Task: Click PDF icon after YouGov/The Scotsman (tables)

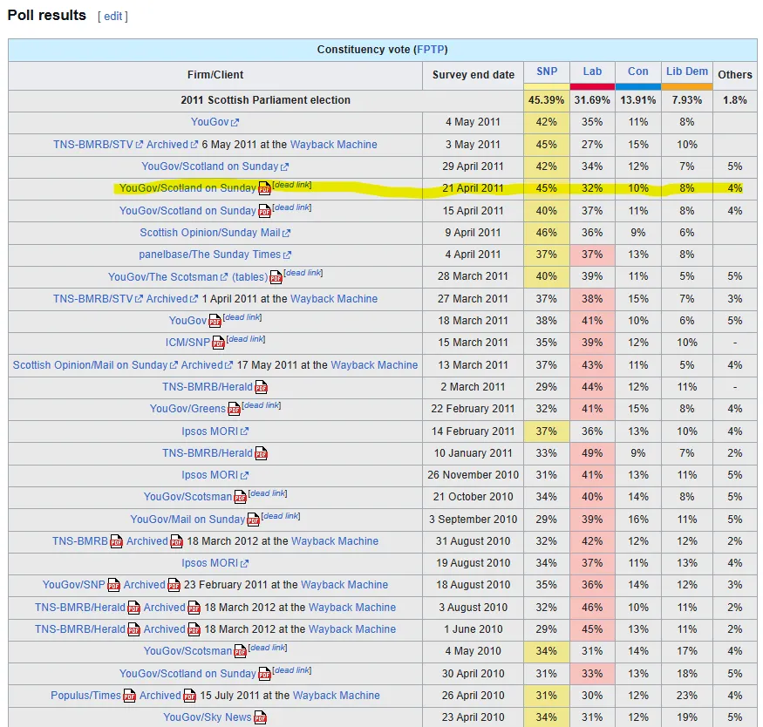Action: [x=276, y=276]
